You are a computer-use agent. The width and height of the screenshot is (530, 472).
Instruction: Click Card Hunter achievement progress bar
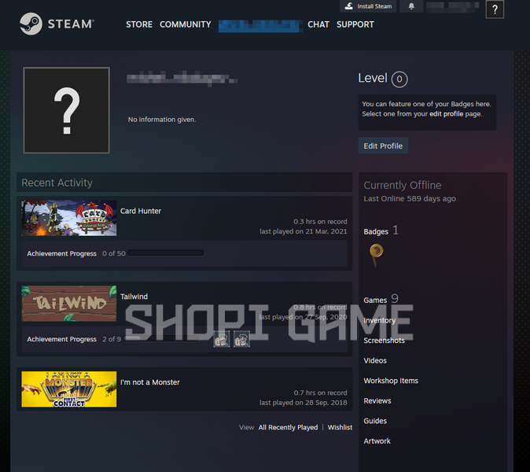pos(166,253)
